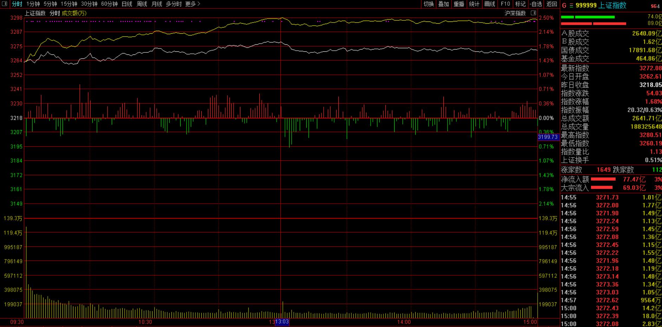Viewport: 662px width, 327px height.
Task: Switch to the 5分钟 chart tab
Action: 50,4
